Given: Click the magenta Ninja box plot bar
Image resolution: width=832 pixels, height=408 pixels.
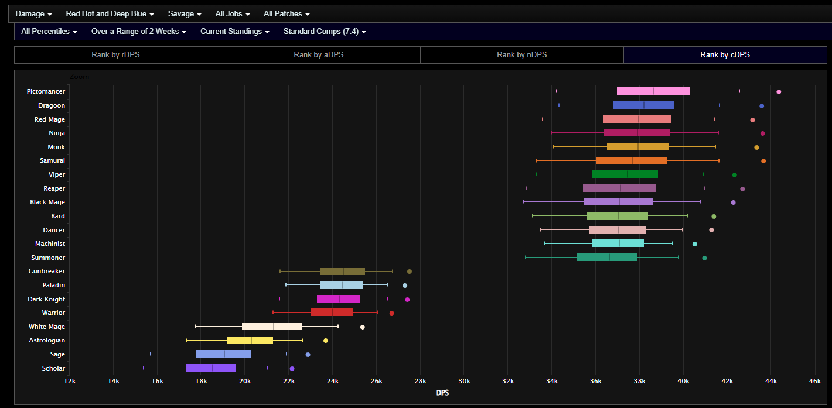Looking at the screenshot, I should 637,132.
